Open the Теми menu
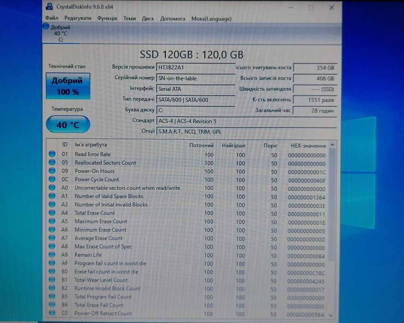 tap(129, 18)
